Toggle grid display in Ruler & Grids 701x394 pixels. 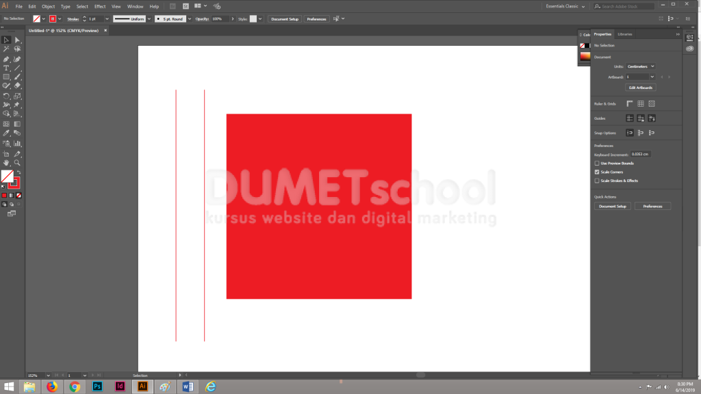point(641,104)
